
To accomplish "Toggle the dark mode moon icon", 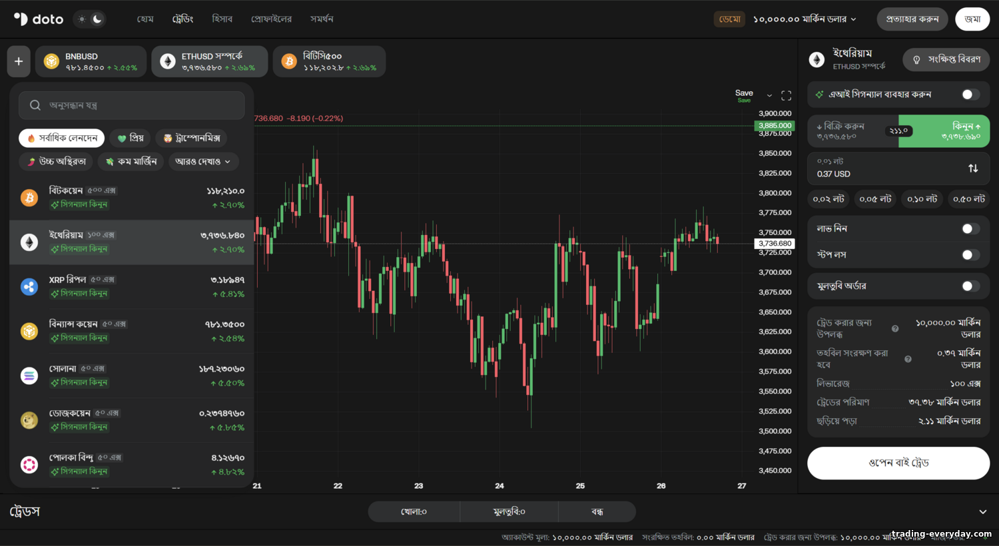I will click(x=97, y=19).
